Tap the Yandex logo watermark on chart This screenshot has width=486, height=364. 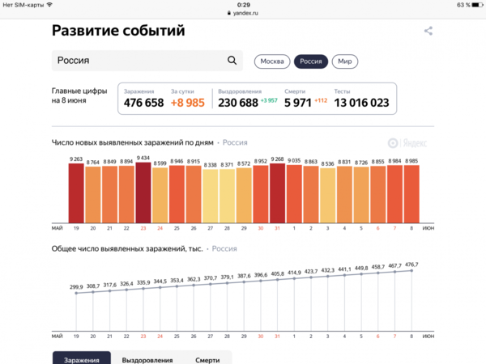click(x=403, y=142)
